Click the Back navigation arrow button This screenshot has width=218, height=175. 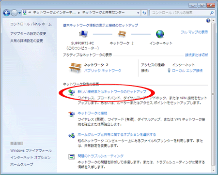coord(7,13)
